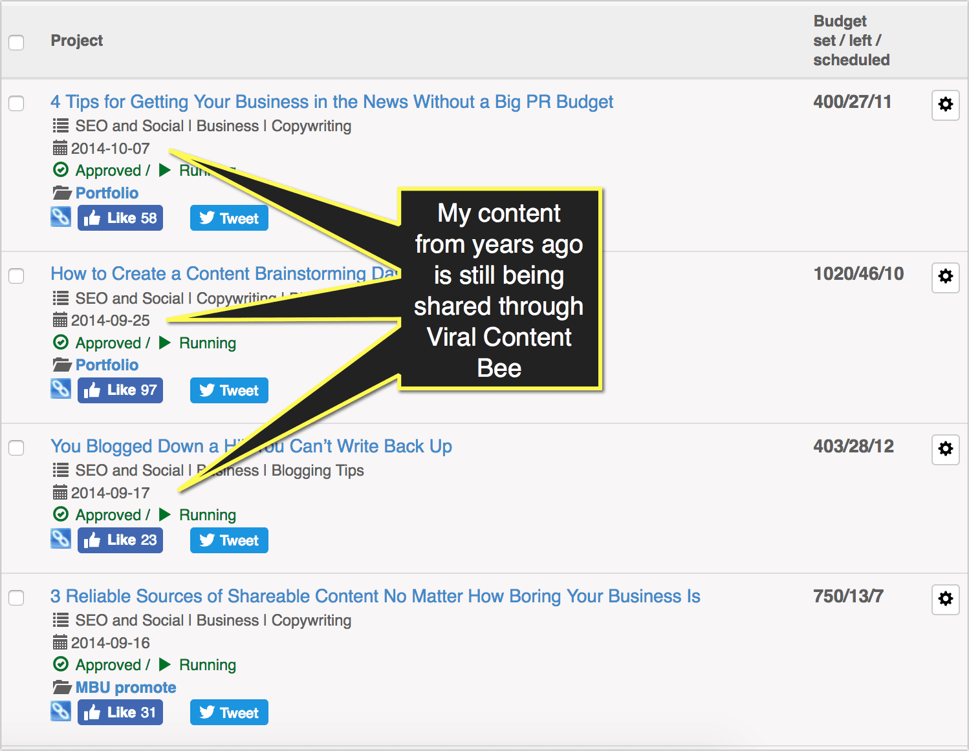Click Tweet button under Like 97
The image size is (969, 751).
pos(229,390)
